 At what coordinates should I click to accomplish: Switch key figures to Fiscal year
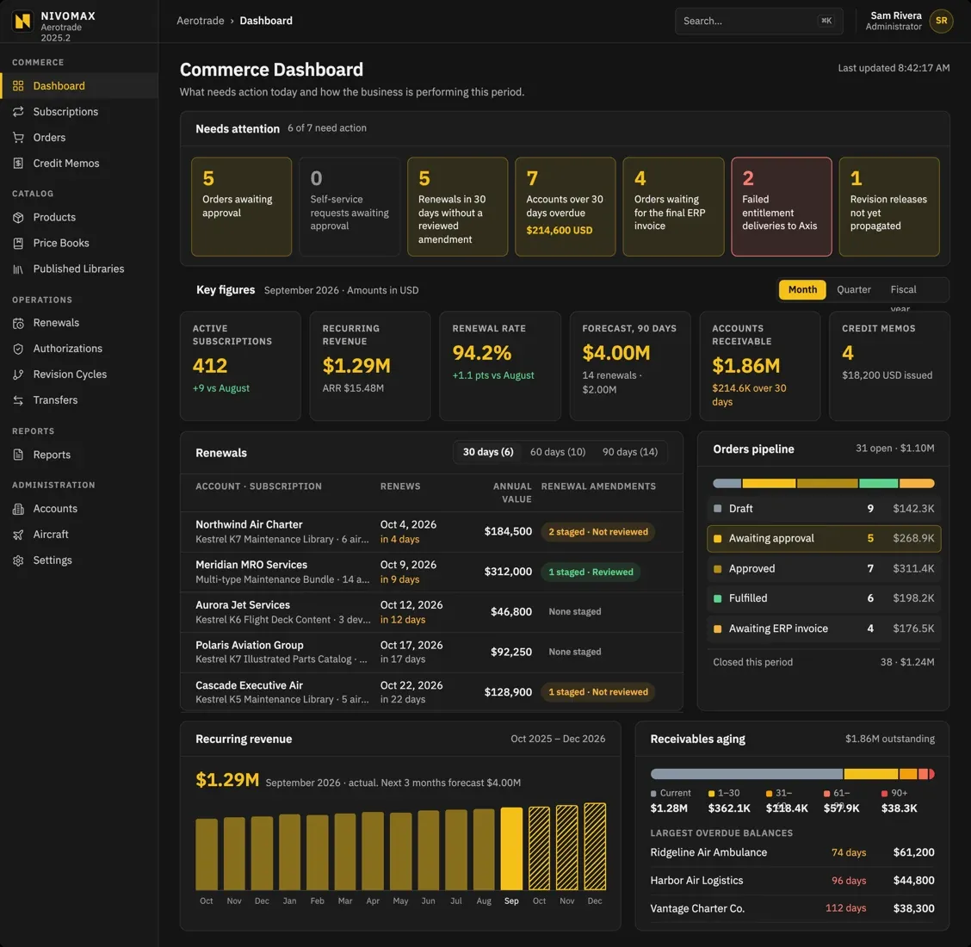click(x=903, y=290)
